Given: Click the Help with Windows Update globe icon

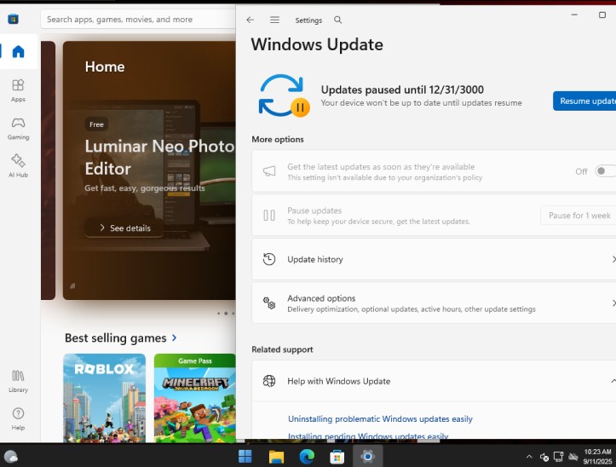Looking at the screenshot, I should pos(269,381).
